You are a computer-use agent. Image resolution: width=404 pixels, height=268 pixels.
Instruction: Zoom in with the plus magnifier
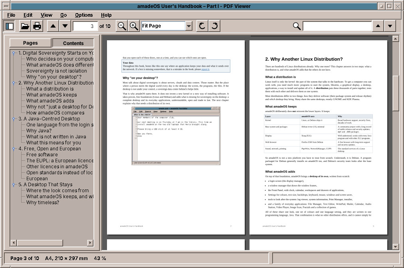tap(134, 26)
